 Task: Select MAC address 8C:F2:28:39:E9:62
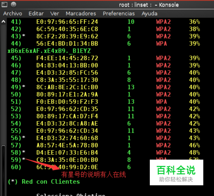coord(67,36)
